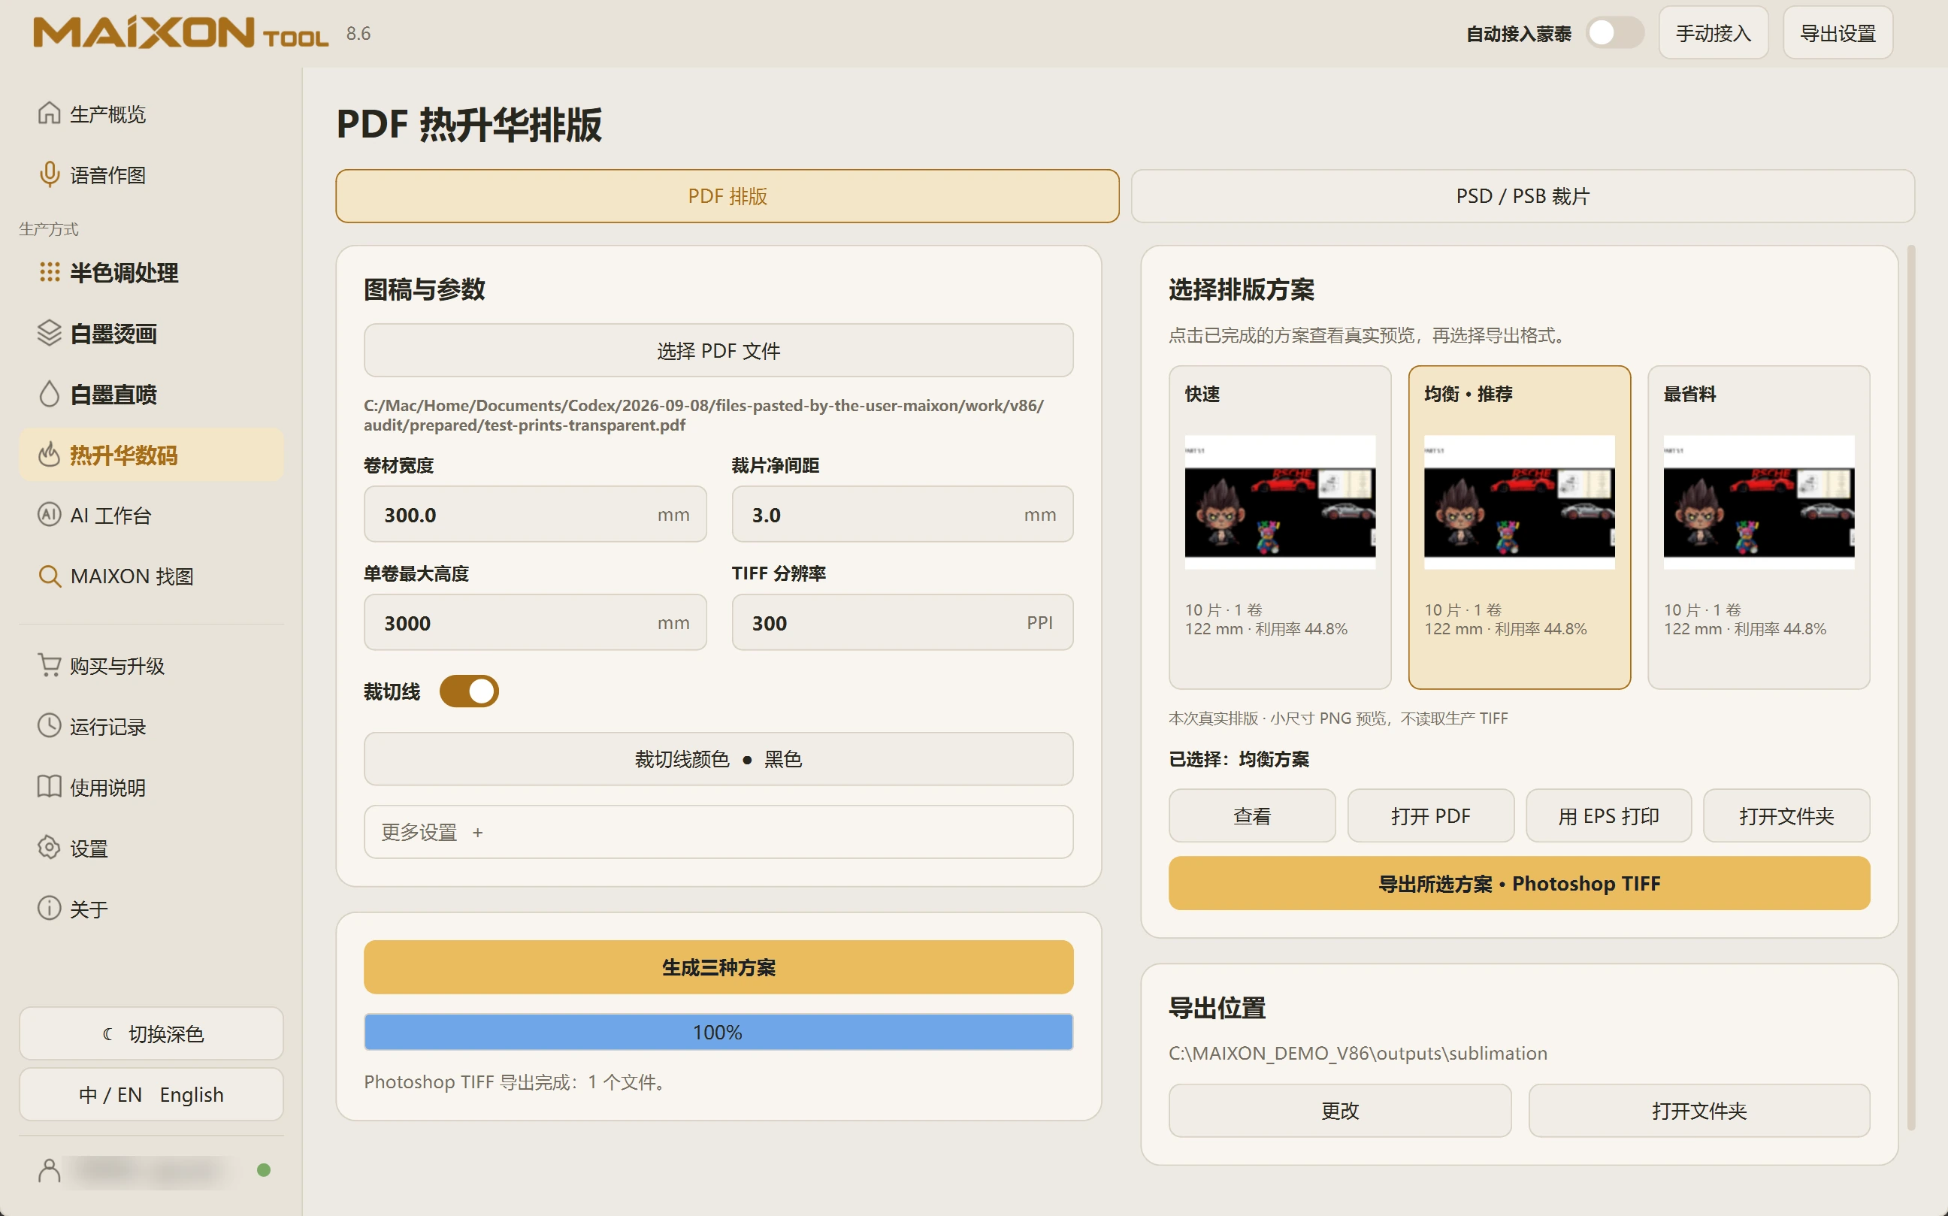Click the MAIXON 找图 search icon
This screenshot has height=1216, width=1948.
tap(49, 576)
